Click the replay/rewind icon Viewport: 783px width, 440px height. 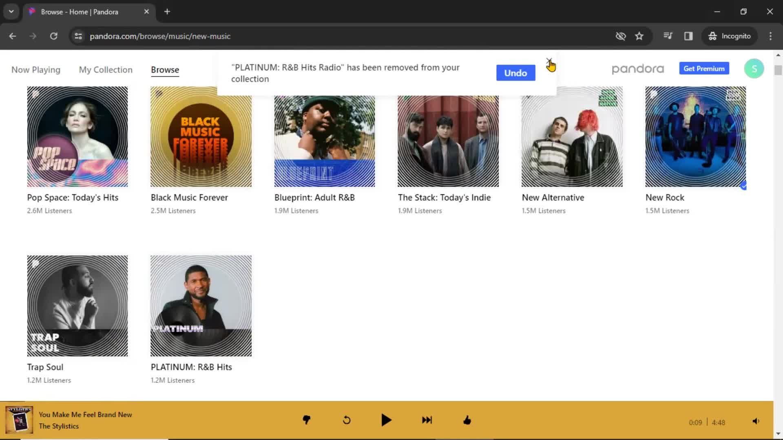(x=346, y=420)
